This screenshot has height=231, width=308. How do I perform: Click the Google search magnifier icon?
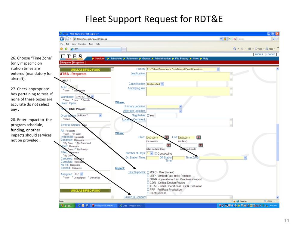point(274,39)
